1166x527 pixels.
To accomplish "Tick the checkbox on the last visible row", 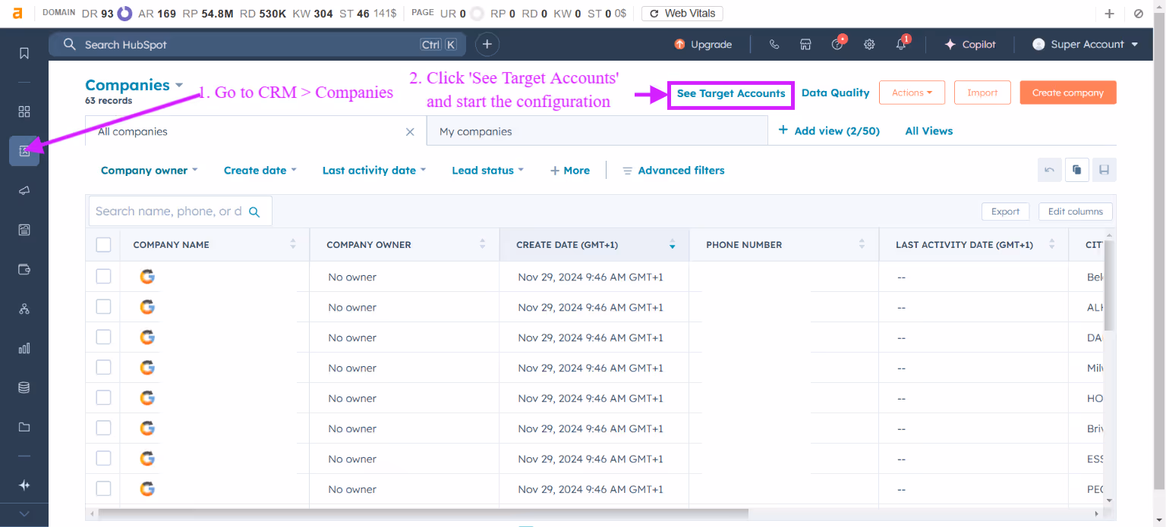I will coord(103,489).
